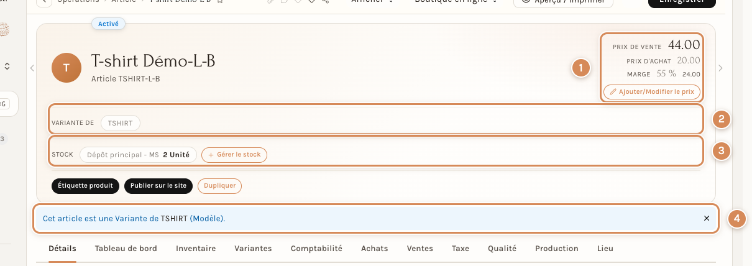Duplicate the article with Dupliquer
The height and width of the screenshot is (266, 752).
(x=219, y=186)
